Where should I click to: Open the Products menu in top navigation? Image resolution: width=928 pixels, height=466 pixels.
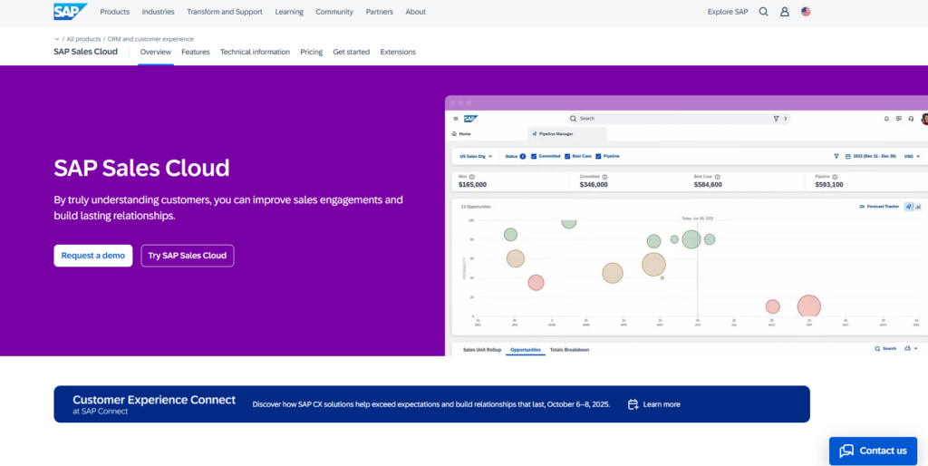pyautogui.click(x=114, y=12)
